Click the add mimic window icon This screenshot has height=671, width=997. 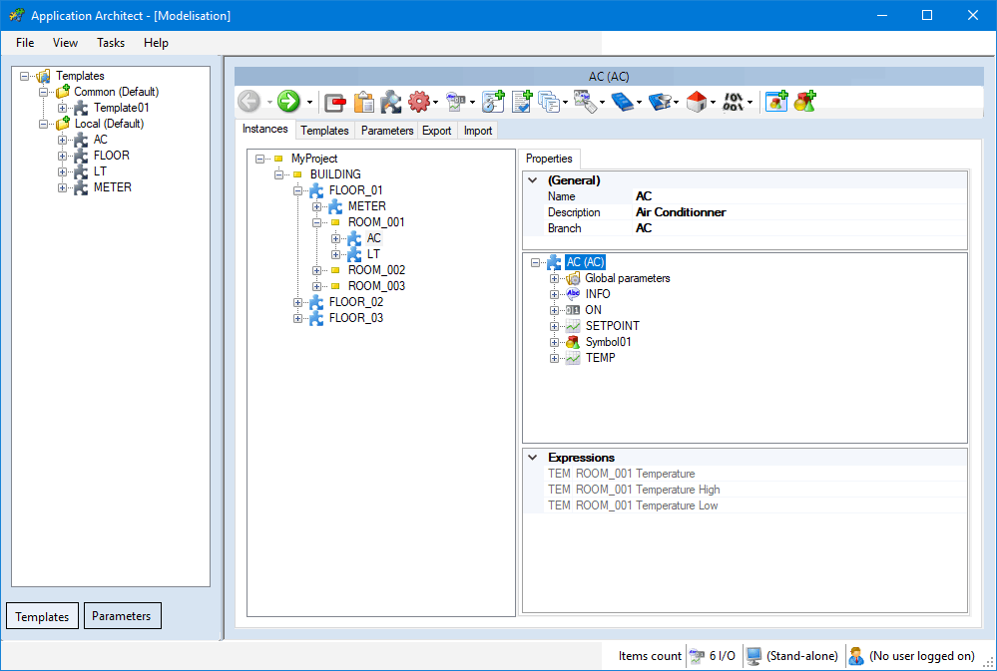(x=776, y=101)
